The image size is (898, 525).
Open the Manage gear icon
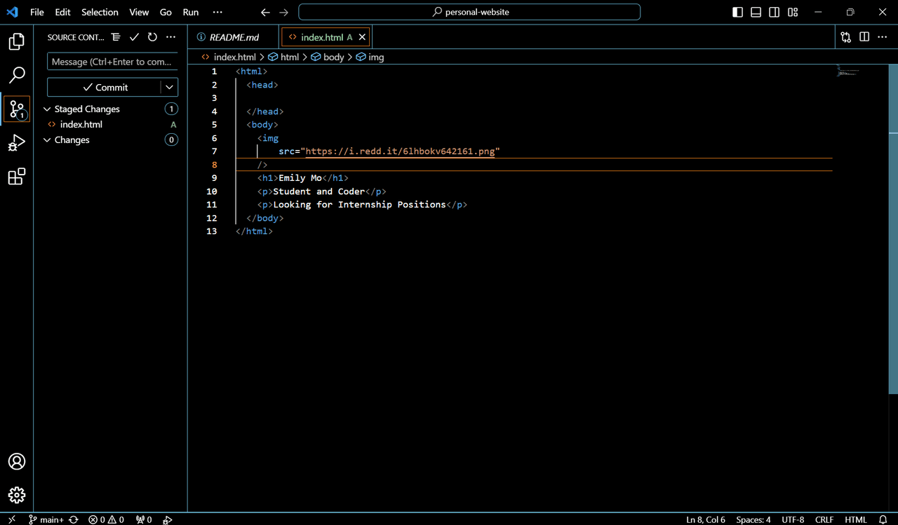pyautogui.click(x=17, y=495)
